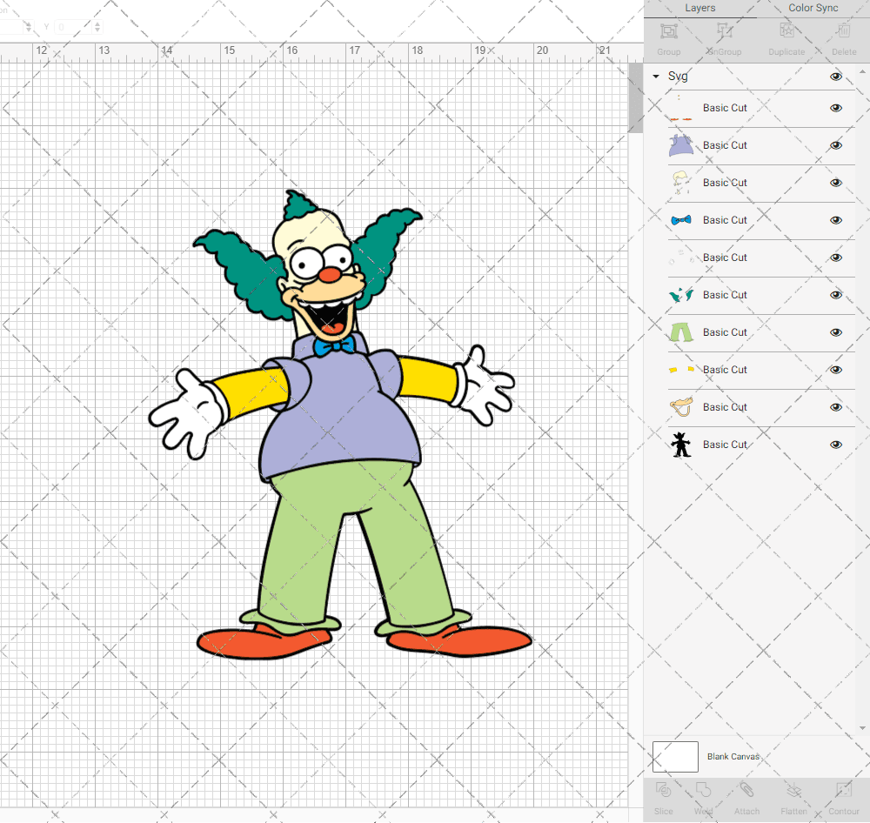This screenshot has width=870, height=823.
Task: Select the tan face layer thumbnail
Action: point(681,407)
